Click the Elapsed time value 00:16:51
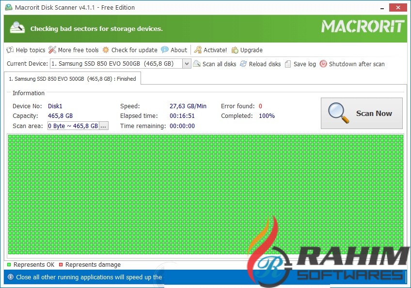The height and width of the screenshot is (288, 411). click(x=182, y=116)
